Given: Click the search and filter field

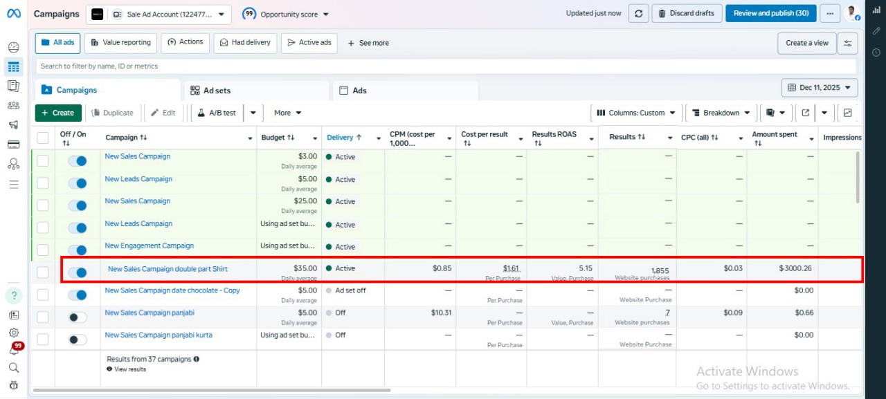Looking at the screenshot, I should [x=443, y=66].
